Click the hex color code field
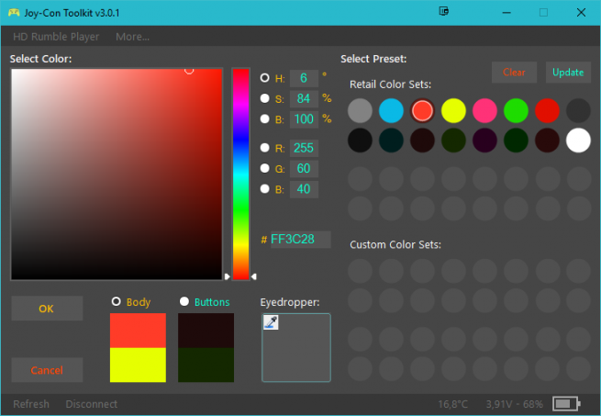This screenshot has width=601, height=416. (299, 240)
